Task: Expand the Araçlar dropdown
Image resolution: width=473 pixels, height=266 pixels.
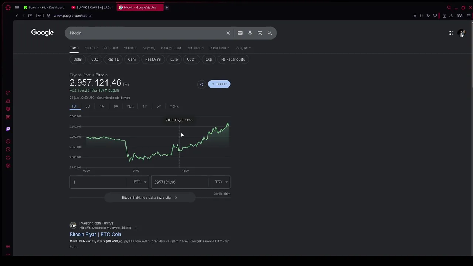Action: (243, 48)
